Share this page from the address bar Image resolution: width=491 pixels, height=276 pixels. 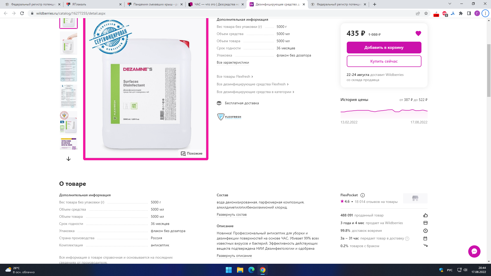[x=418, y=13]
